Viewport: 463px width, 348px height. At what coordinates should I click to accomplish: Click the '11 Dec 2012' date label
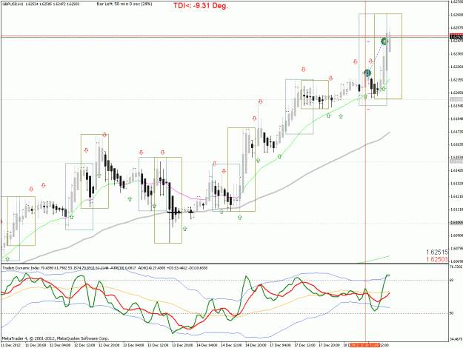tap(10, 345)
